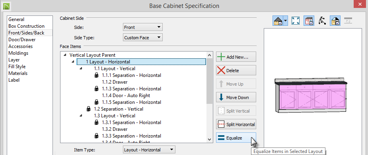The image size is (368, 155).
Task: Click the Chief Architect logo in title bar
Action: [x=7, y=6]
